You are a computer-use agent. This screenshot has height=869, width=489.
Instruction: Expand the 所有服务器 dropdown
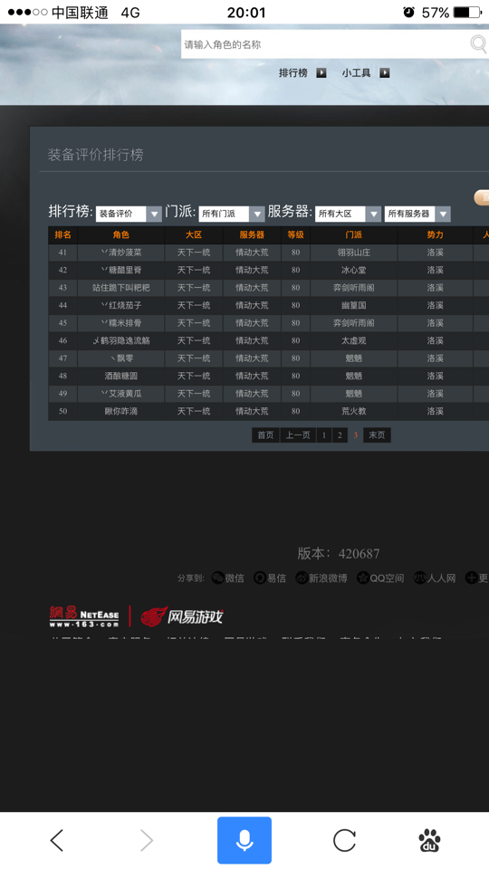(417, 214)
